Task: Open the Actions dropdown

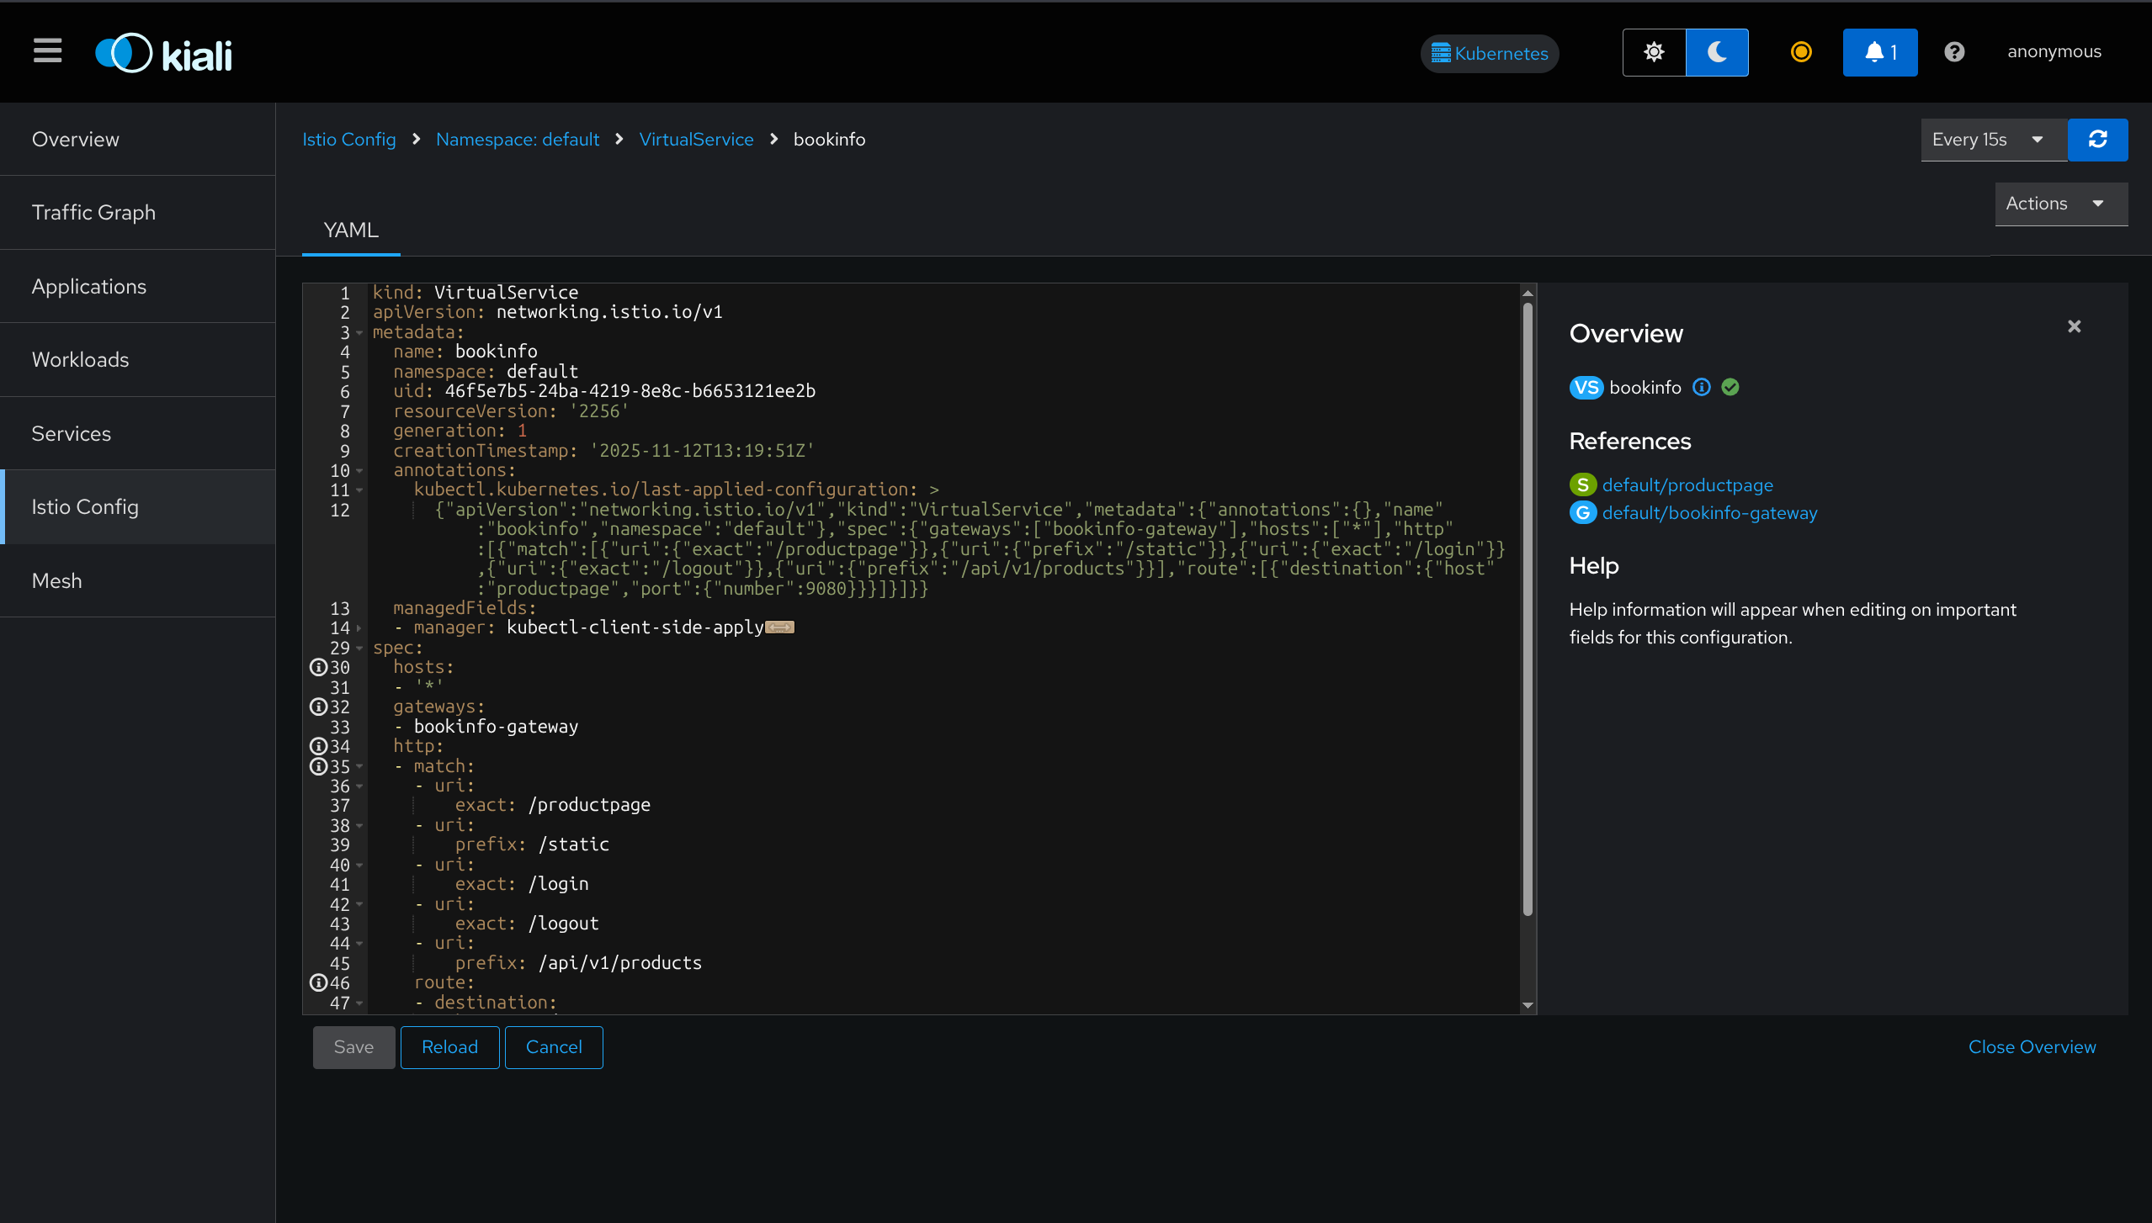Action: click(2059, 204)
